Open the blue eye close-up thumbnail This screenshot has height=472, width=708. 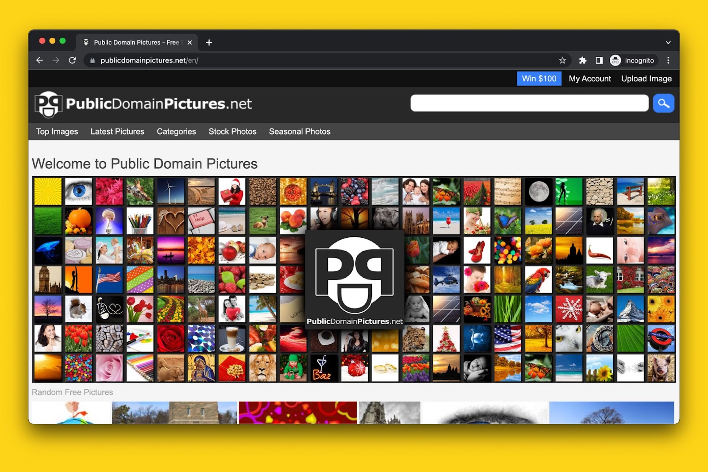[x=79, y=191]
